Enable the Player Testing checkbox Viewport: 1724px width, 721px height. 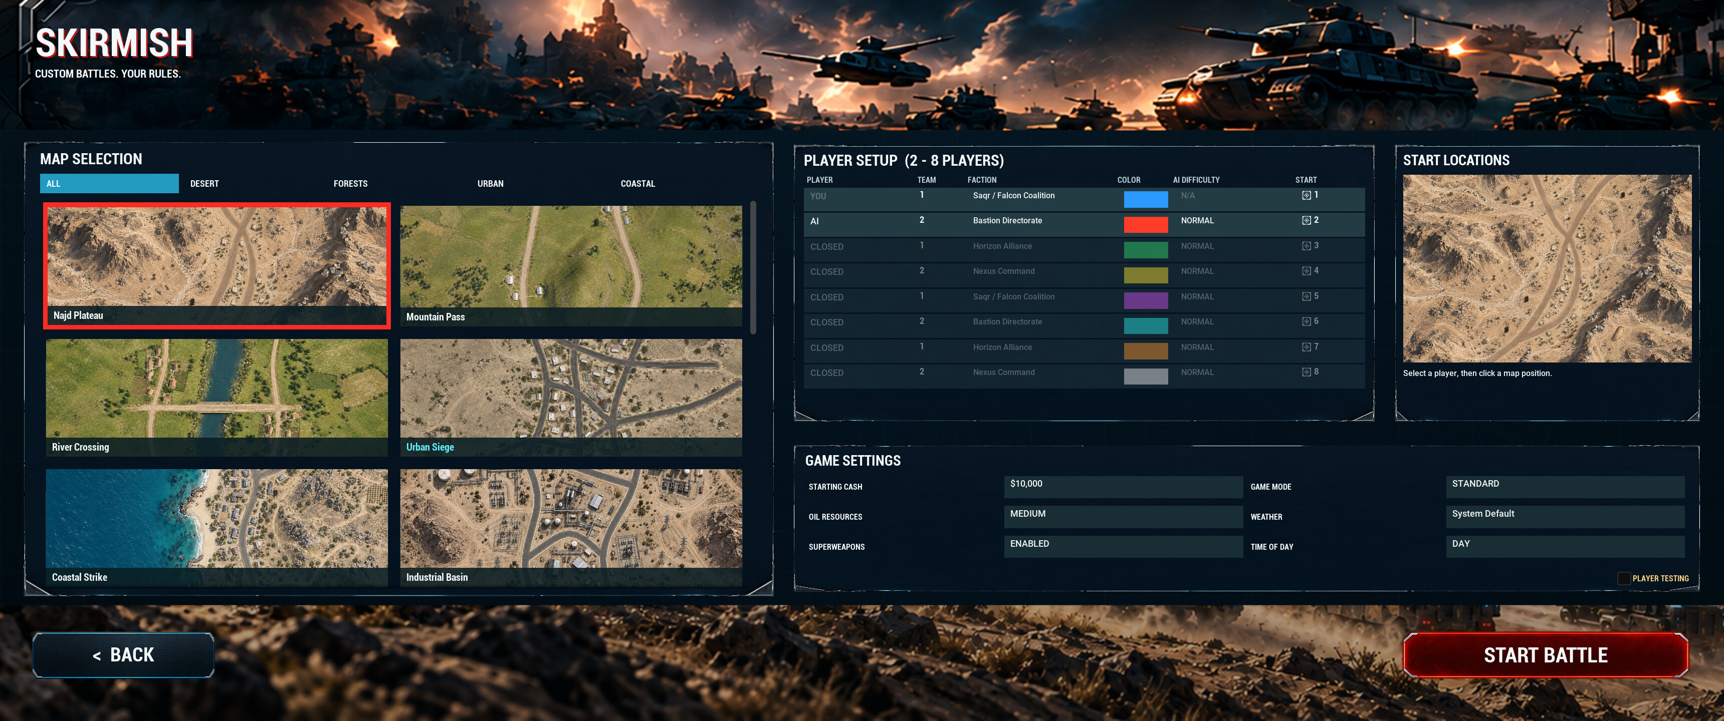coord(1624,578)
